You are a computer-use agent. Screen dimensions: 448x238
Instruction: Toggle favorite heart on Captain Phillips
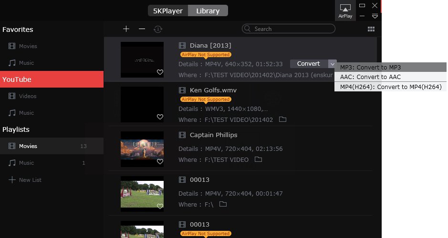(x=160, y=162)
